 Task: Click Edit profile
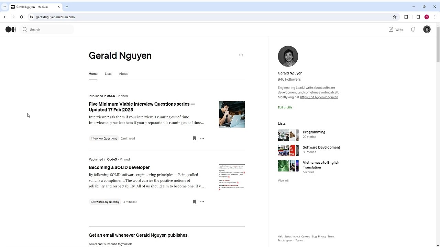285,107
